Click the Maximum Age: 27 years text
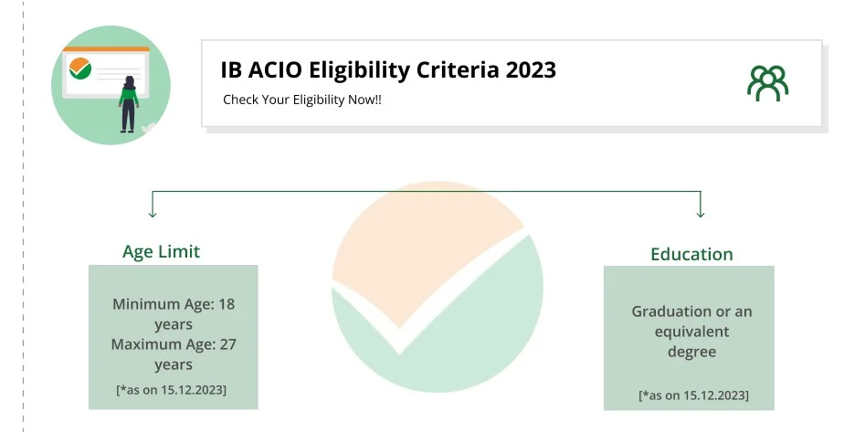844x432 pixels. tap(174, 354)
